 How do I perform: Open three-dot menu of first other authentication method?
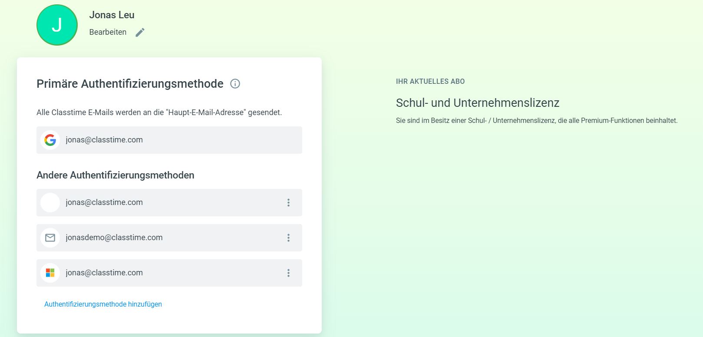(288, 203)
